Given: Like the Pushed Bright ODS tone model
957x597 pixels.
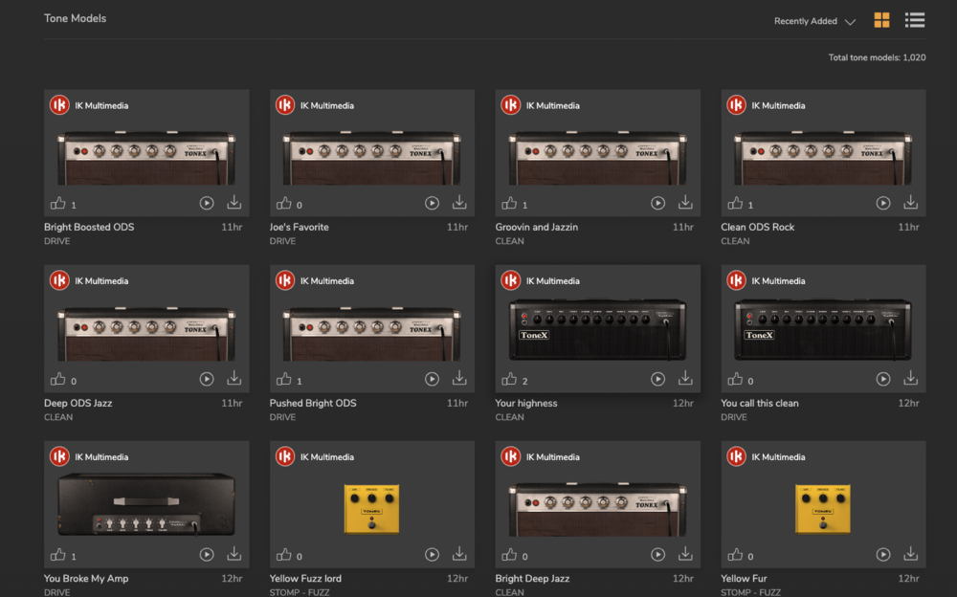Looking at the screenshot, I should coord(284,379).
